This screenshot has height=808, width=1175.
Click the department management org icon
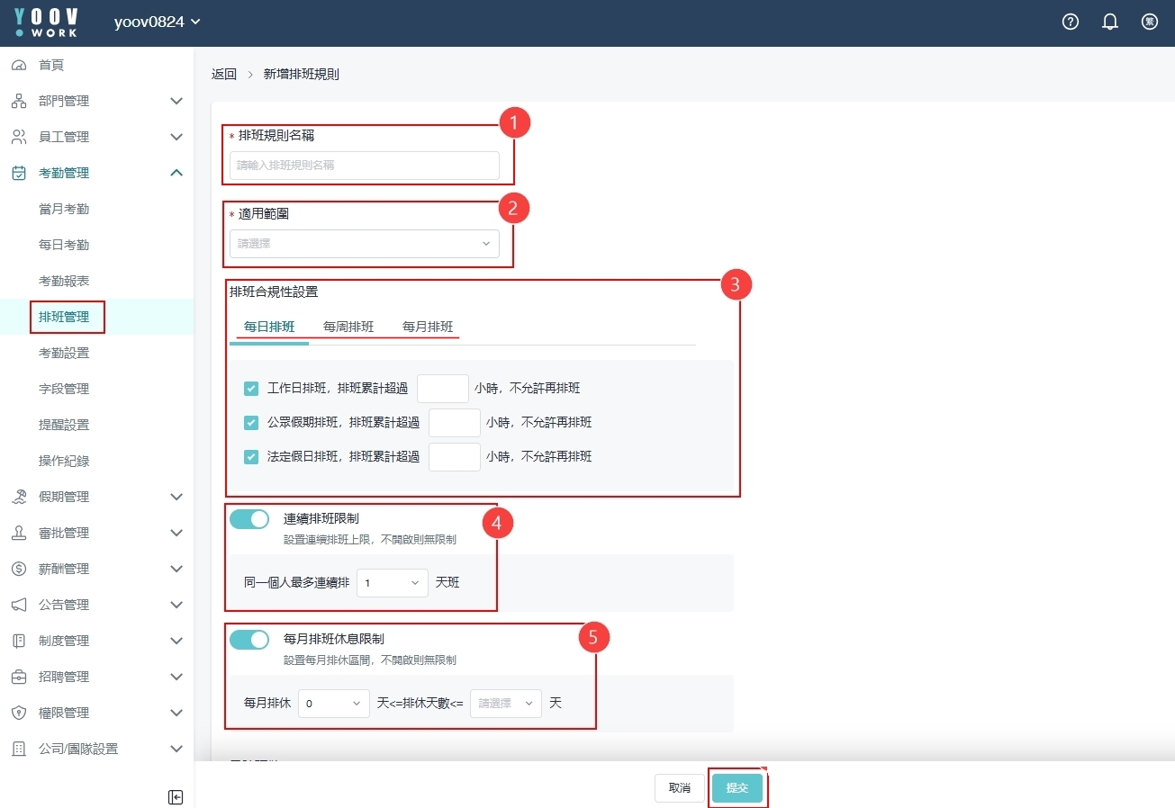(x=19, y=101)
